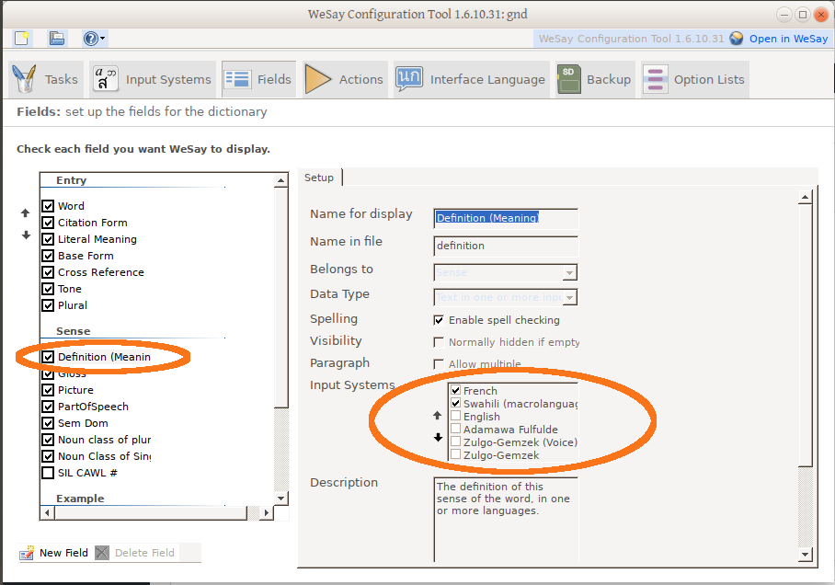
Task: Click the New Field button
Action: pos(53,553)
